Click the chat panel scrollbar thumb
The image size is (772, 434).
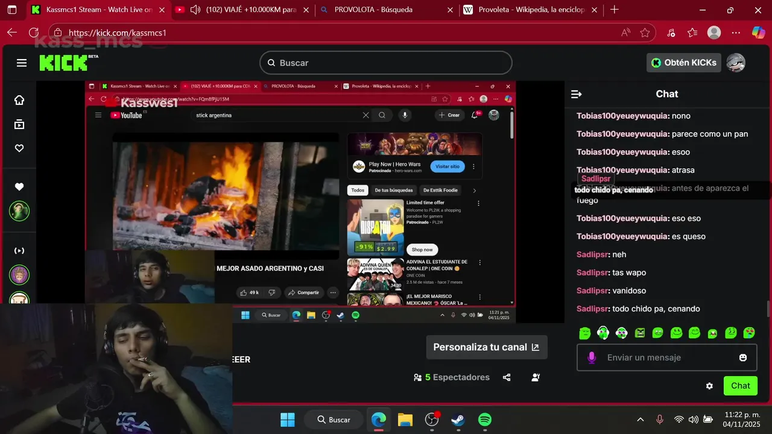click(768, 309)
